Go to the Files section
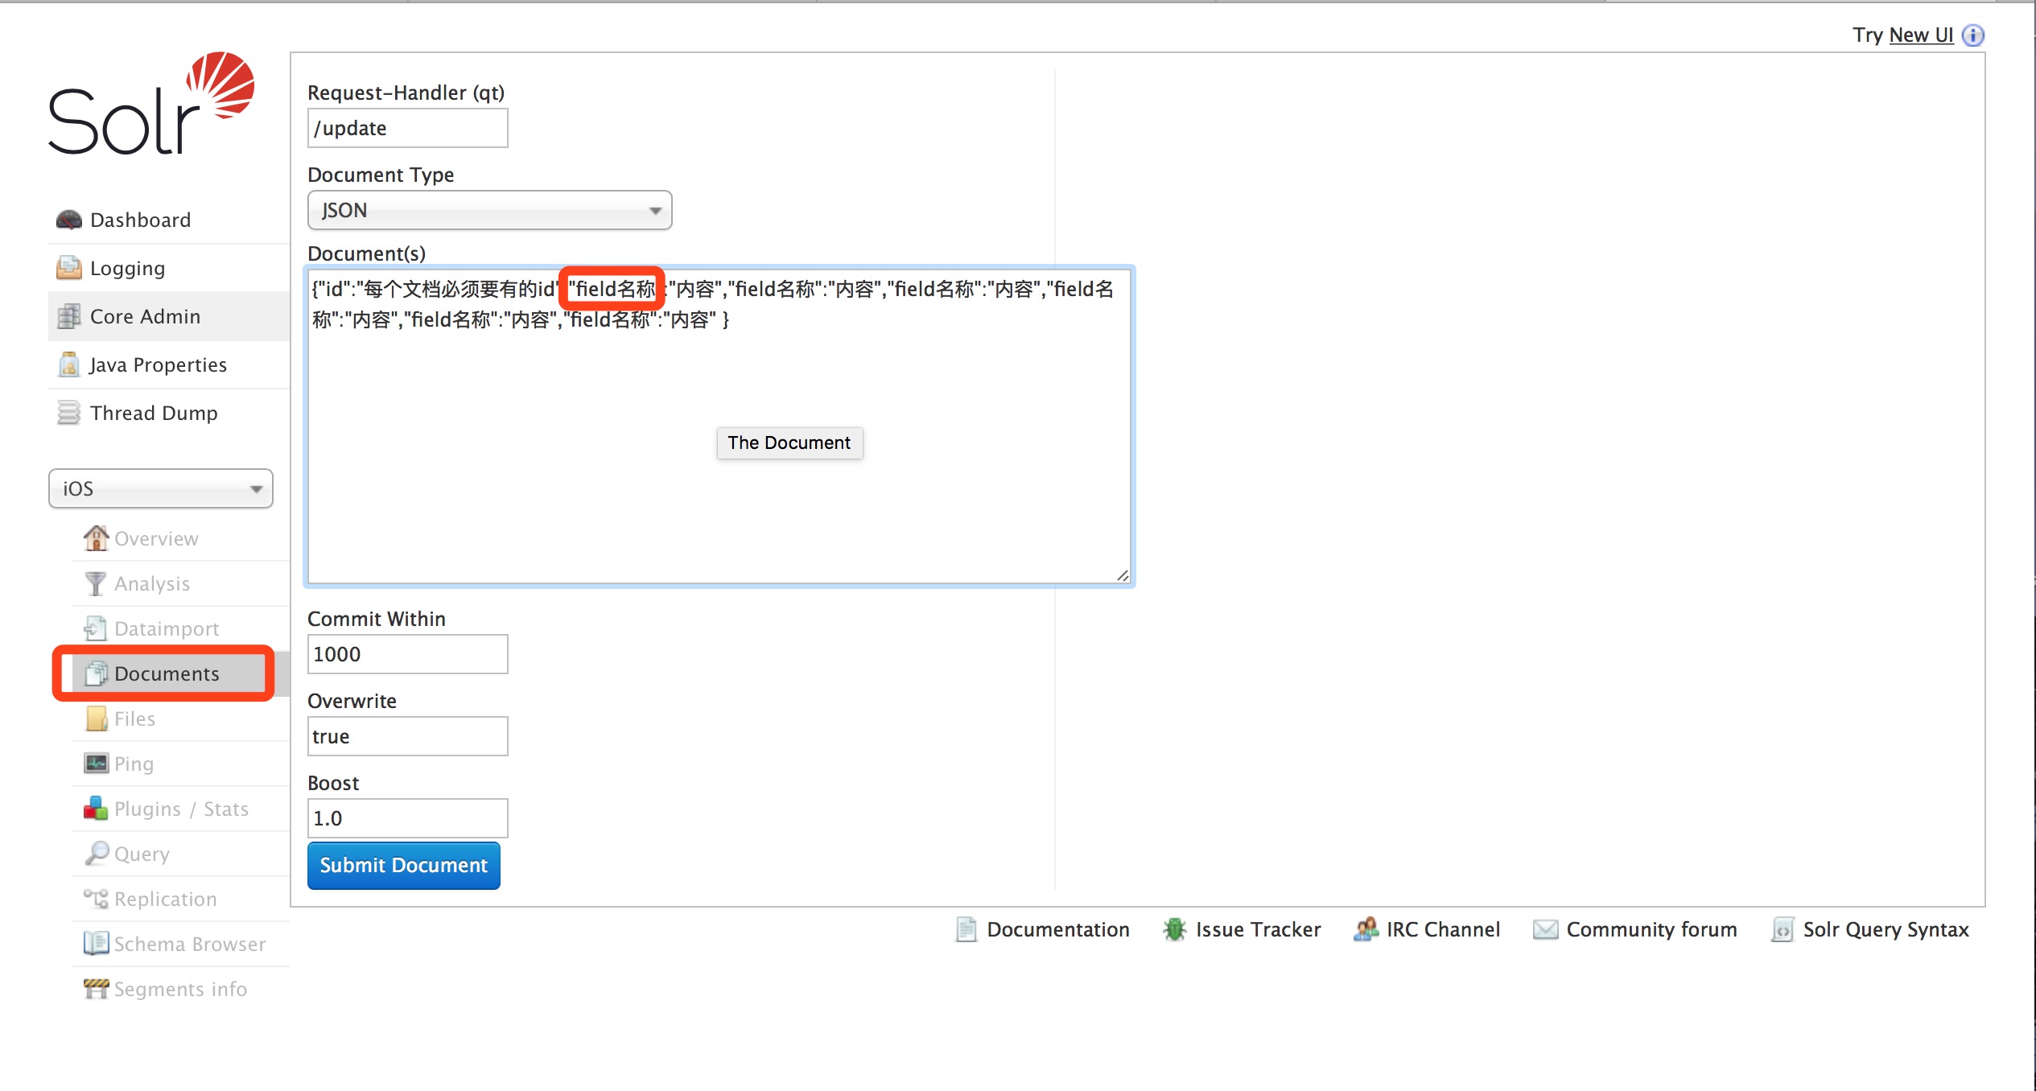Image resolution: width=2036 pixels, height=1091 pixels. point(181,718)
